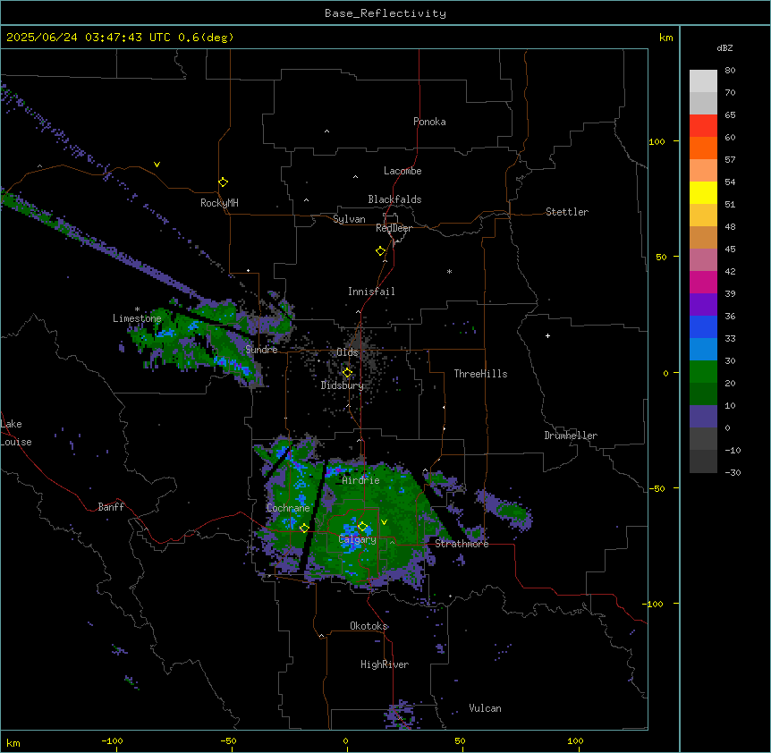
Task: Click the 80 value on the dBZ legend
Action: (730, 71)
